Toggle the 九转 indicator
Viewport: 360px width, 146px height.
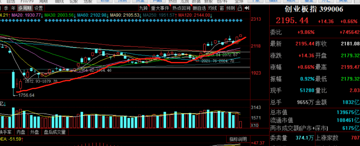tap(143, 8)
